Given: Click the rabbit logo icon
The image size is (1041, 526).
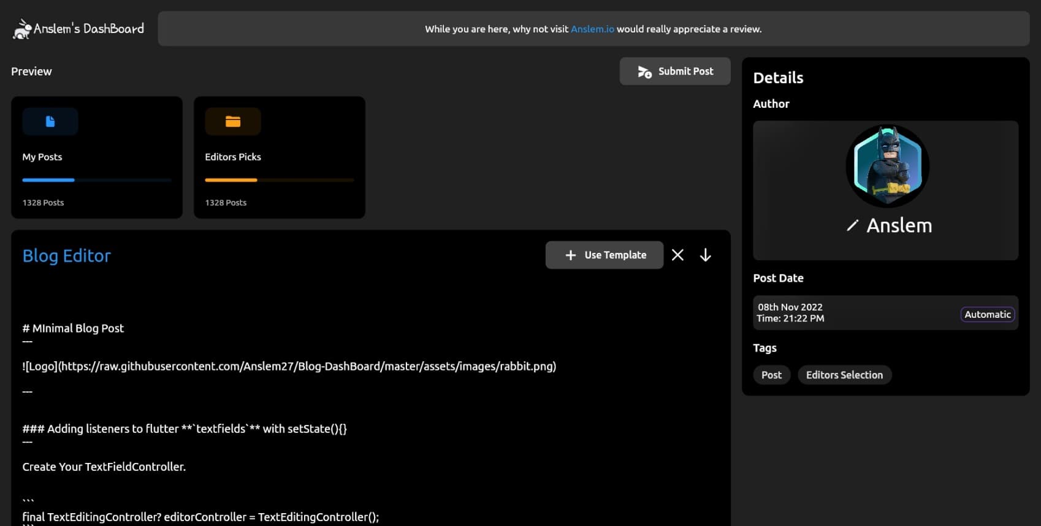Looking at the screenshot, I should [x=22, y=29].
